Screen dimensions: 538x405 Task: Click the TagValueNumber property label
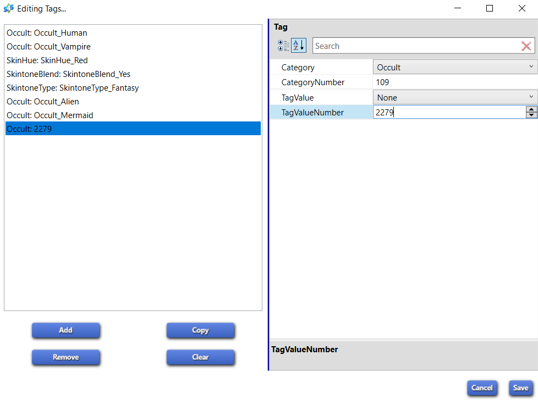312,113
